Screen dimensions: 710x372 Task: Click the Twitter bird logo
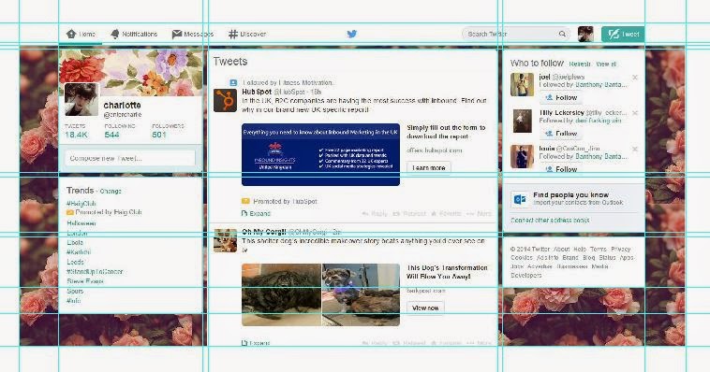[x=352, y=34]
